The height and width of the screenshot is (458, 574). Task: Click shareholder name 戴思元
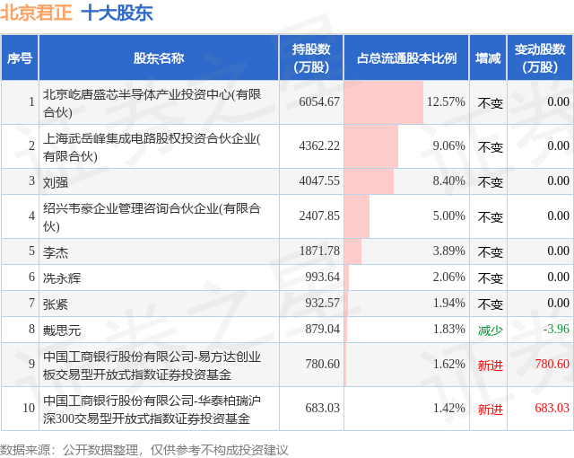click(62, 330)
